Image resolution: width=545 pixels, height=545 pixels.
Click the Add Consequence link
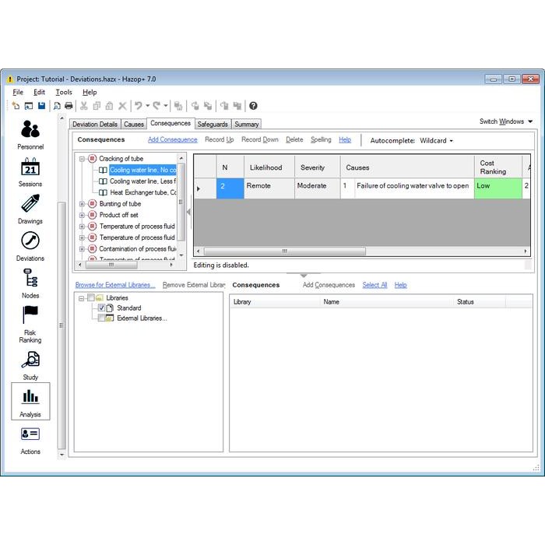(173, 139)
